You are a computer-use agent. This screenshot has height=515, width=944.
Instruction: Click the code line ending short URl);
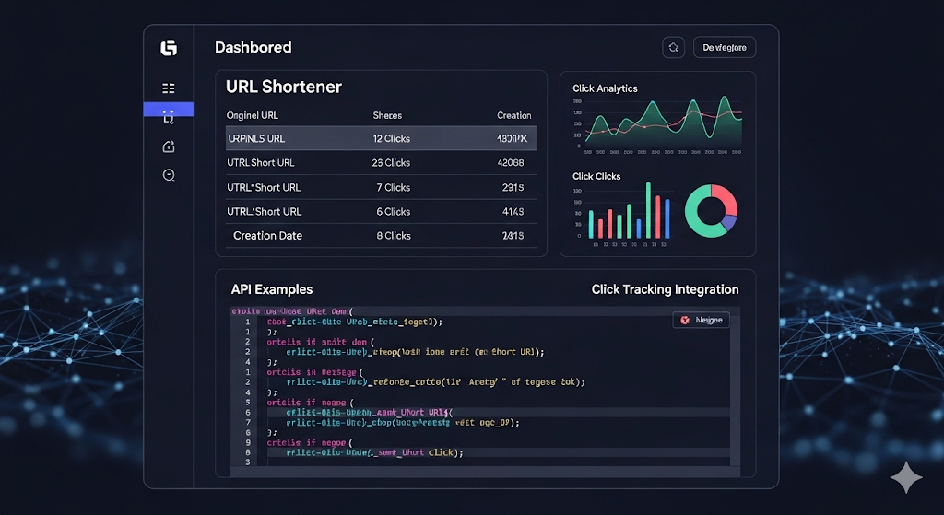coord(415,352)
